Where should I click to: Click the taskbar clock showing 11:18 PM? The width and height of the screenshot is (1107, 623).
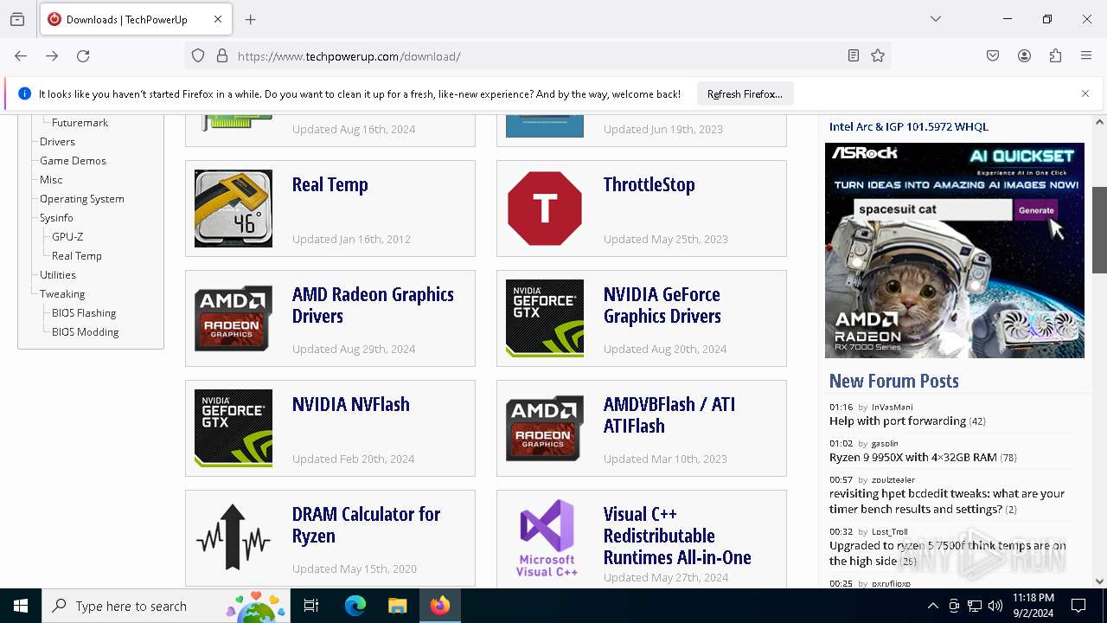click(x=1033, y=606)
